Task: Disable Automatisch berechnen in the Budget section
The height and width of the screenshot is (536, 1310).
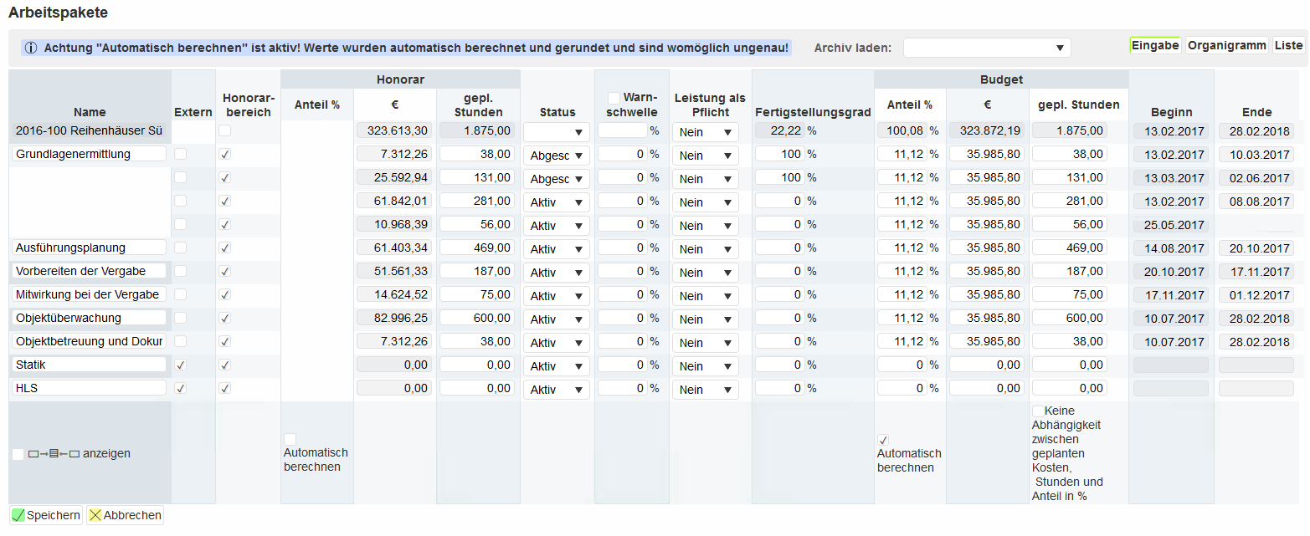Action: (x=883, y=439)
